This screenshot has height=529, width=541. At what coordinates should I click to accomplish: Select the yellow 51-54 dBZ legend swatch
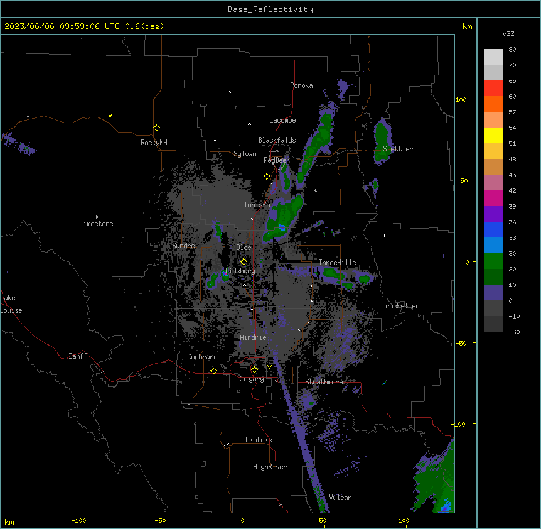(x=493, y=135)
